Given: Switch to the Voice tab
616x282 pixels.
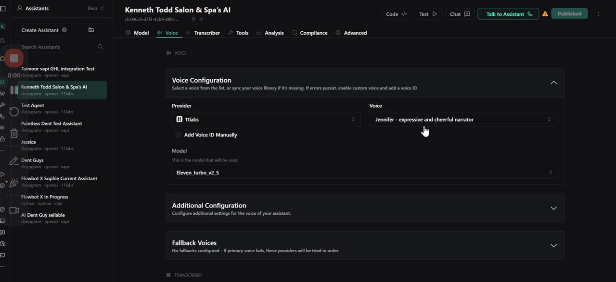Looking at the screenshot, I should [x=167, y=33].
